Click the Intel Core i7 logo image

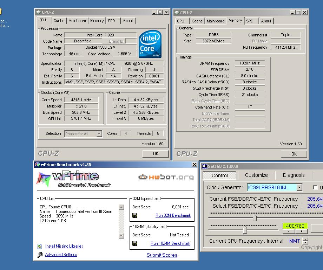coord(150,44)
